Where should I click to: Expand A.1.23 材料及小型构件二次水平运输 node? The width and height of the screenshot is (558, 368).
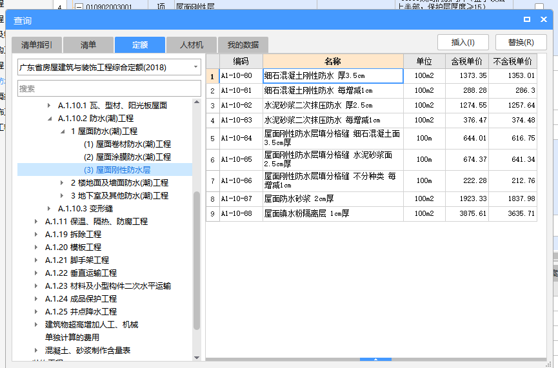(x=36, y=286)
